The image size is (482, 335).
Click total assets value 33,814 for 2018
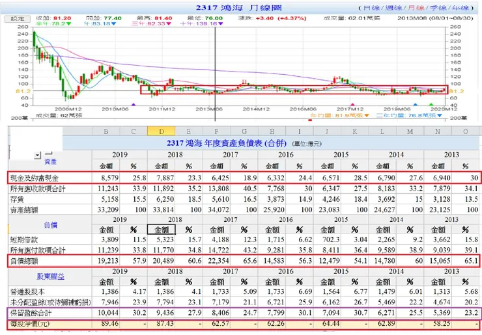163,210
